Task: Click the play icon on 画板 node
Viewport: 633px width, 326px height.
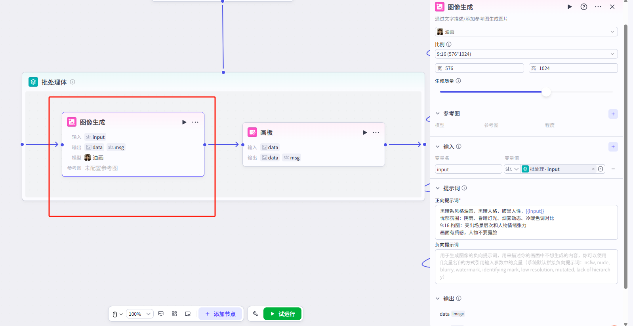Action: pyautogui.click(x=365, y=133)
